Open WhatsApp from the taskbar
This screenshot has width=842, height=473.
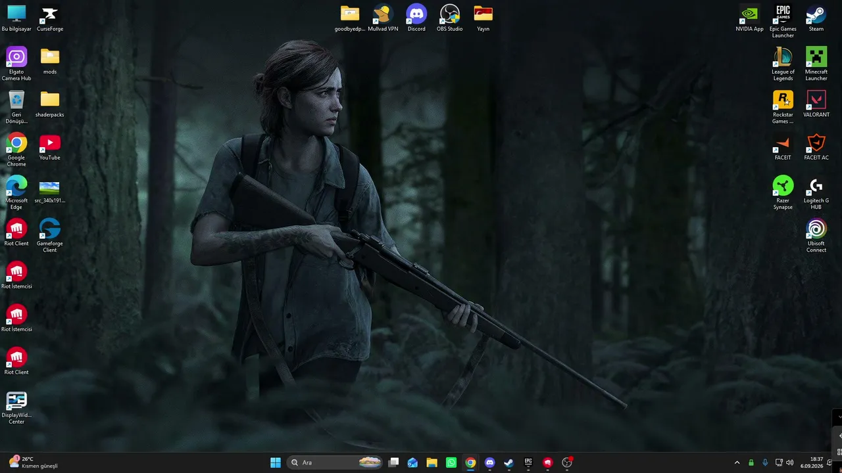pos(451,462)
